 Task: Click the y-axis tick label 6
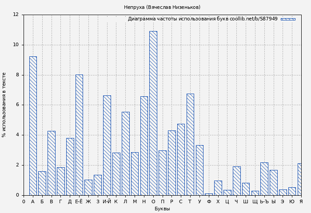click(x=17, y=105)
